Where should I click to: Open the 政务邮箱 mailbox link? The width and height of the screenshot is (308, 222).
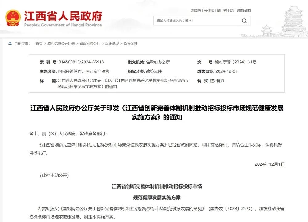point(244,10)
